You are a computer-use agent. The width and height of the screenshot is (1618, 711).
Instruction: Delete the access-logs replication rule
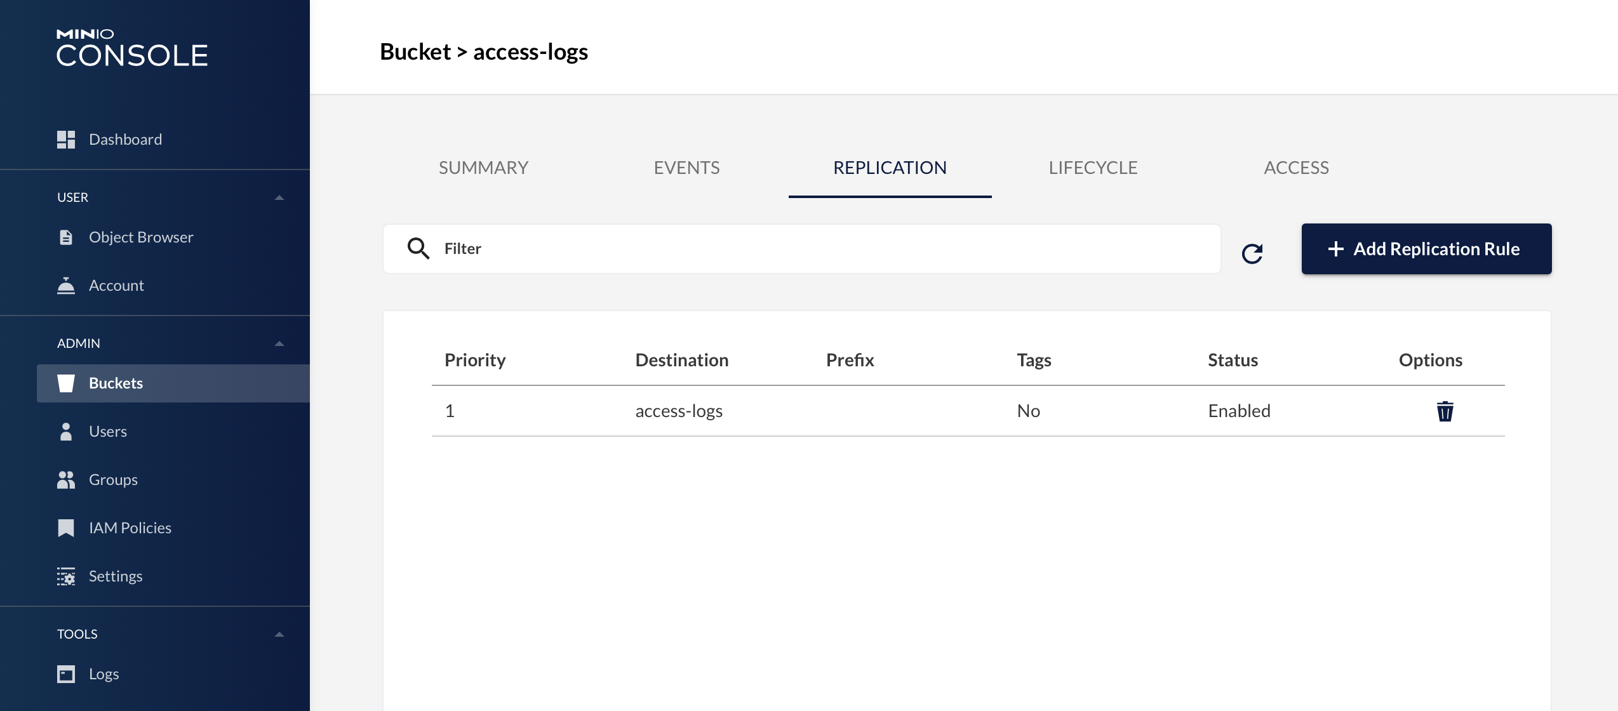tap(1445, 411)
